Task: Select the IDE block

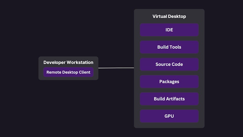Action: click(x=169, y=30)
